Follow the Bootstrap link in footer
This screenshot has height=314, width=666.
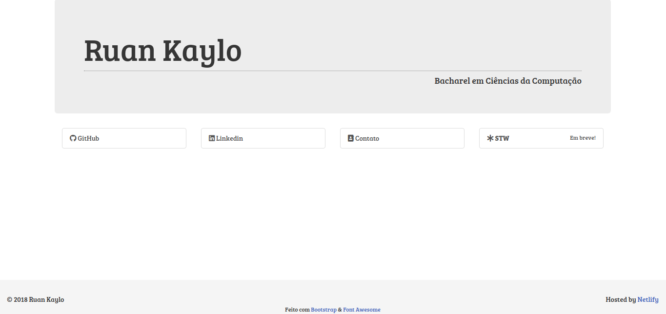coord(323,310)
